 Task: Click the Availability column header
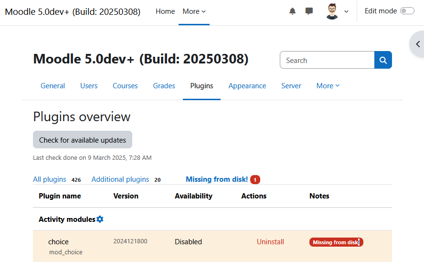[x=193, y=196]
